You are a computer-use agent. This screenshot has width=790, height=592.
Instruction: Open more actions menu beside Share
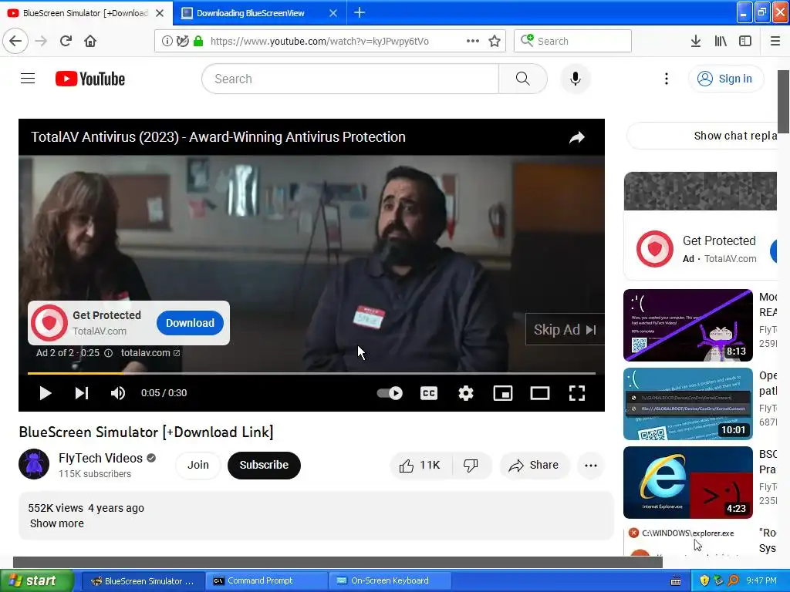tap(590, 466)
